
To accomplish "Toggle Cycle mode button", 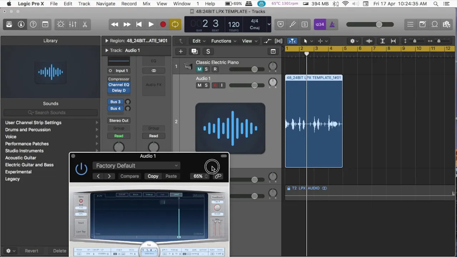I will point(175,24).
